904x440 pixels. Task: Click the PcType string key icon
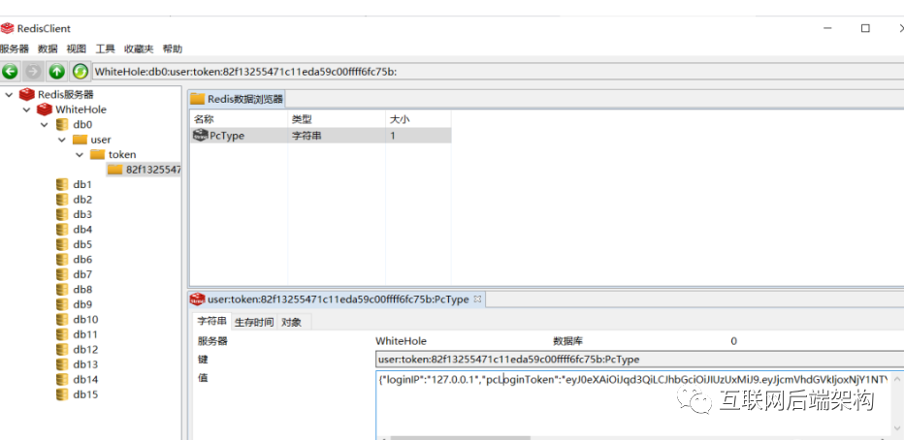coord(200,136)
